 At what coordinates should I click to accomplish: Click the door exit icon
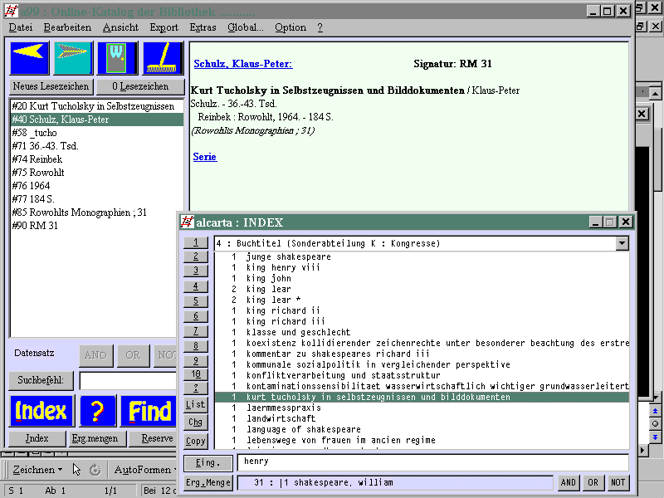(117, 58)
